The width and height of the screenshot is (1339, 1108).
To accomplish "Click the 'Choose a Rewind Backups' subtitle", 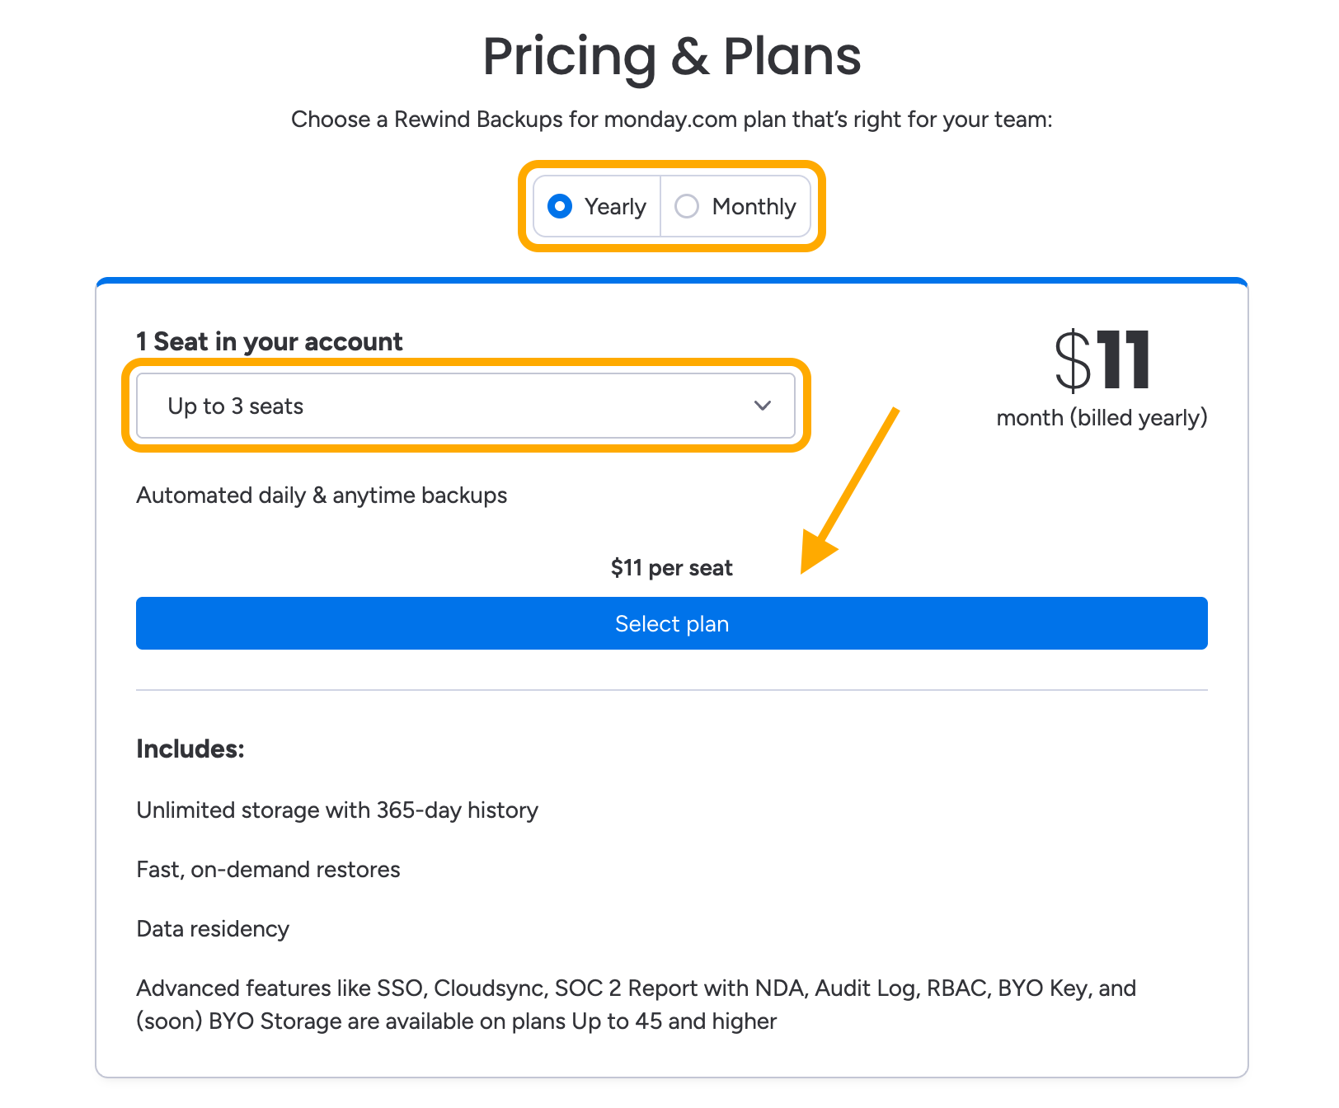I will click(x=671, y=120).
